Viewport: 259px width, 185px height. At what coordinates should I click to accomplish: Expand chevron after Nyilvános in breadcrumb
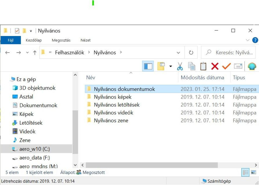(x=121, y=52)
